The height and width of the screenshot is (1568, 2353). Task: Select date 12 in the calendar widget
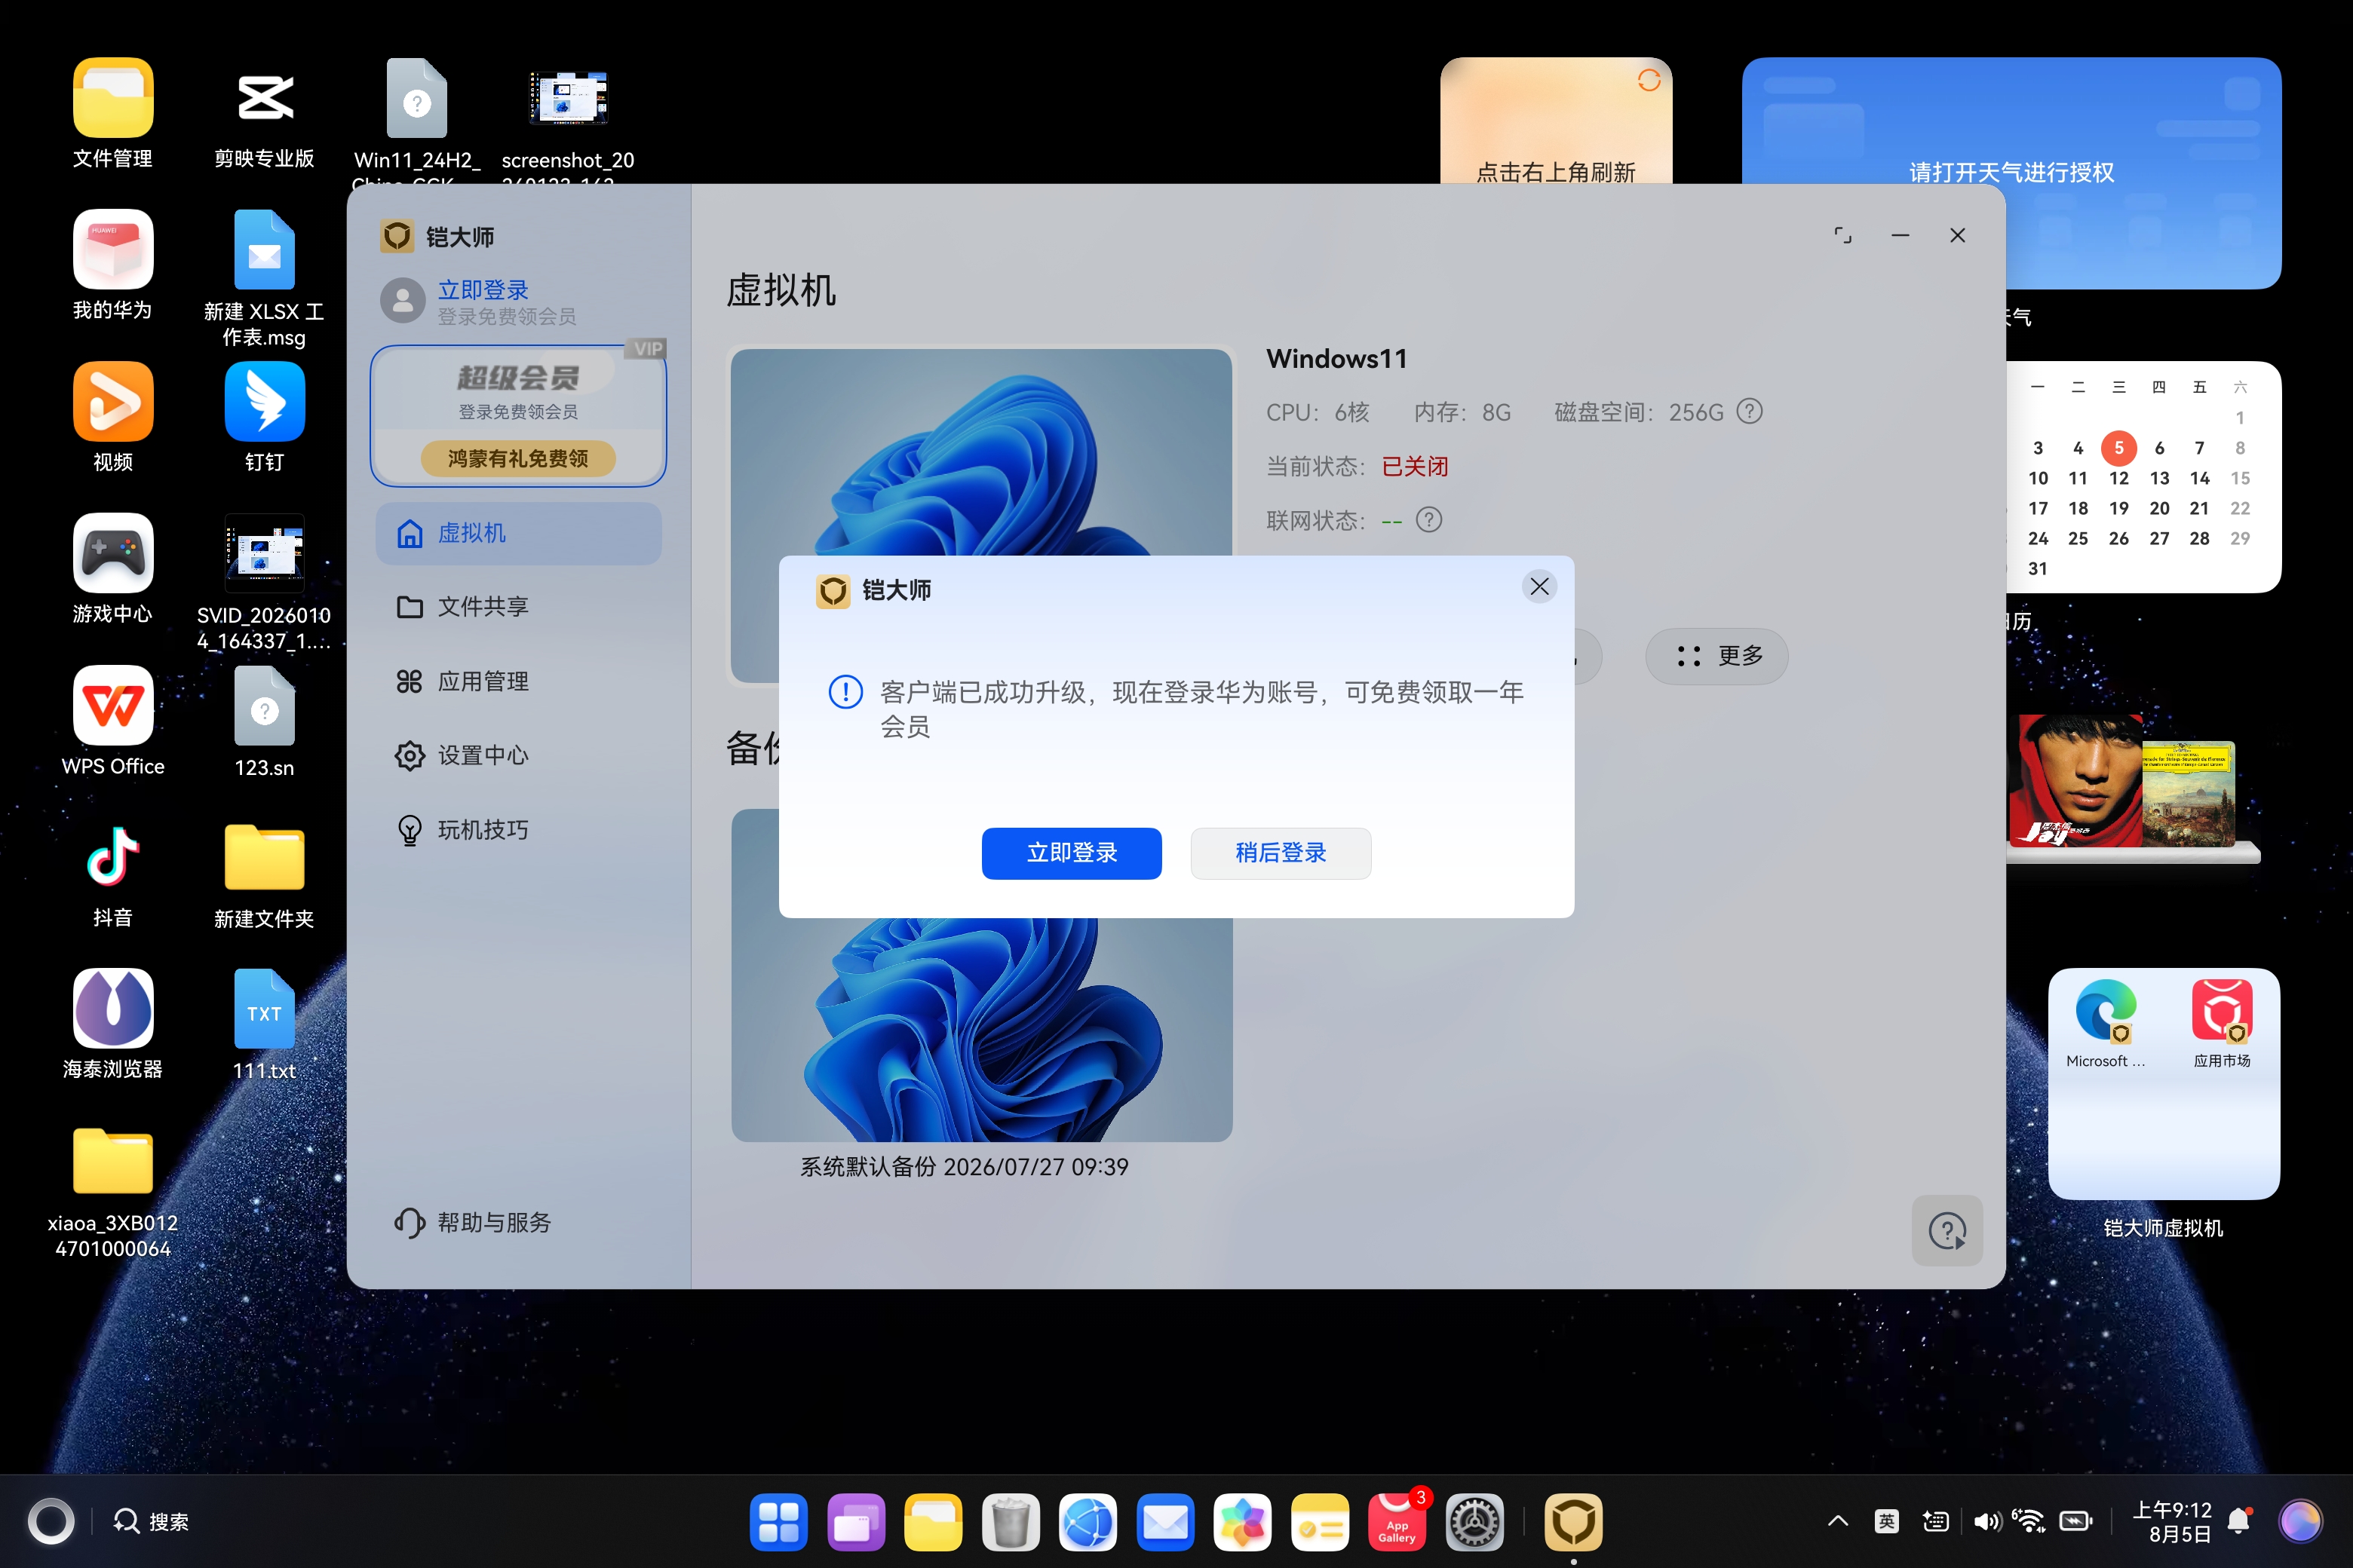click(2118, 478)
